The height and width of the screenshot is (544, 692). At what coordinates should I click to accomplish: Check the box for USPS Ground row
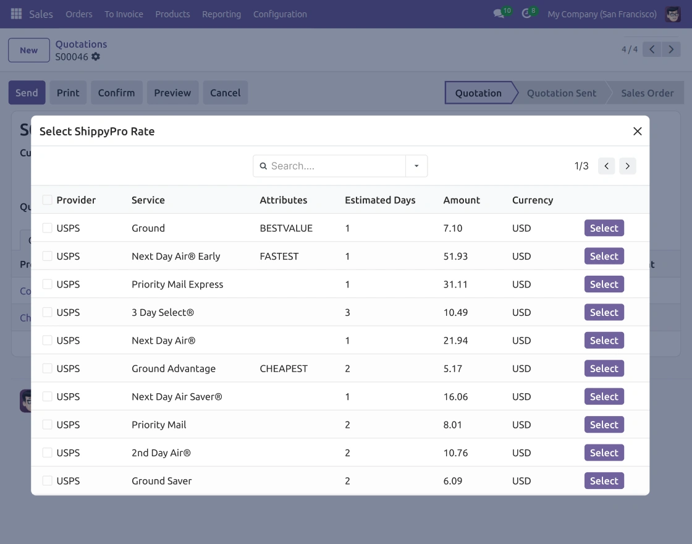pos(47,228)
